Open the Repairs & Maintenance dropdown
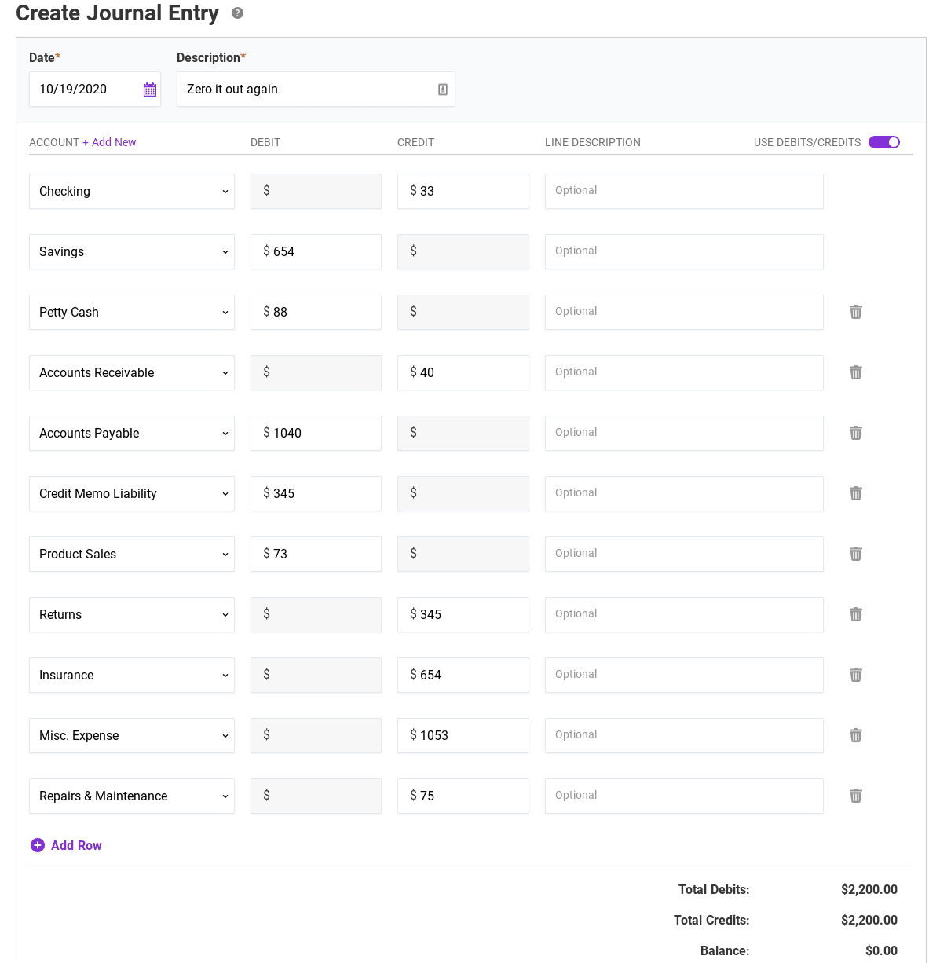 [x=132, y=796]
